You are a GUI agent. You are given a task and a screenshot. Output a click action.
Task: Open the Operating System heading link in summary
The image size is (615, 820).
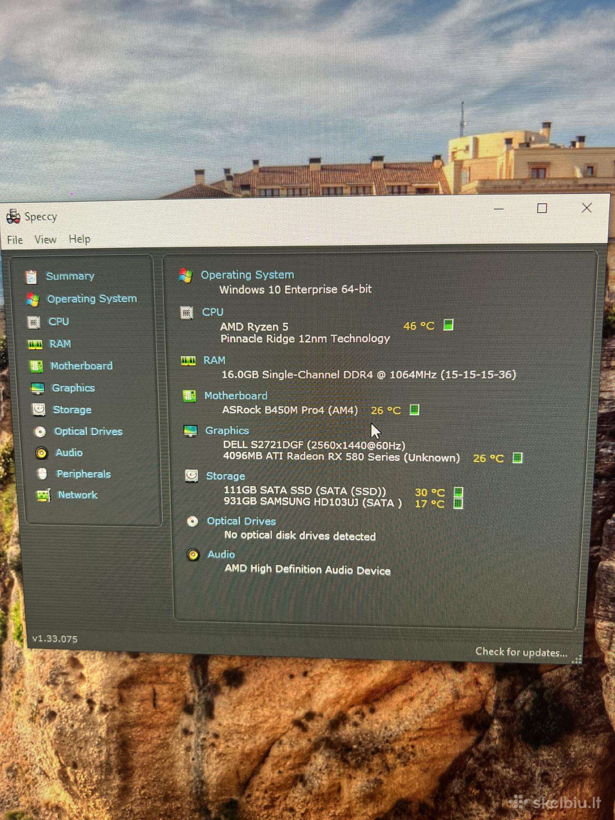[x=247, y=275]
